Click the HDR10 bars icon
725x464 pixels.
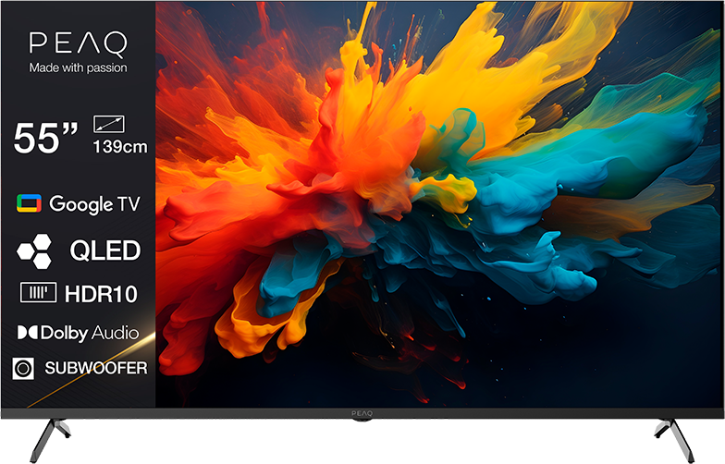point(39,292)
